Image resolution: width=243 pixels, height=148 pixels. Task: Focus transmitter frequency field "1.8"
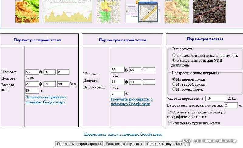coord(216,98)
